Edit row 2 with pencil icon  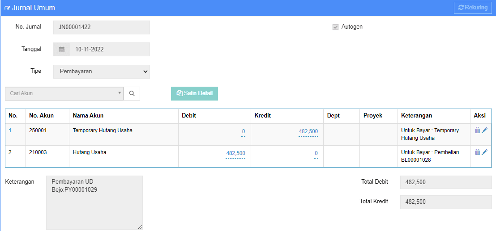pos(485,152)
